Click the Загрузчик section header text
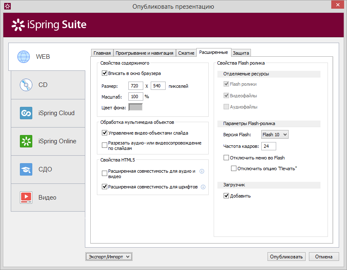The image size is (347, 270). coord(234,185)
